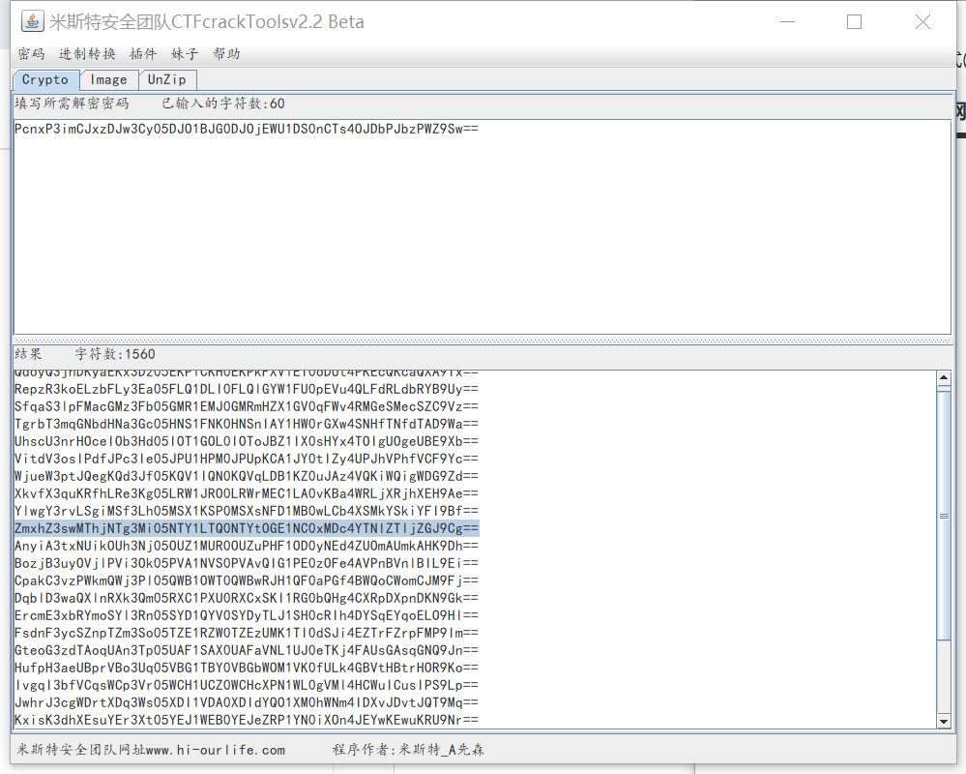Screen dimensions: 966x774
Task: Select the Crypto tab
Action: pos(44,79)
